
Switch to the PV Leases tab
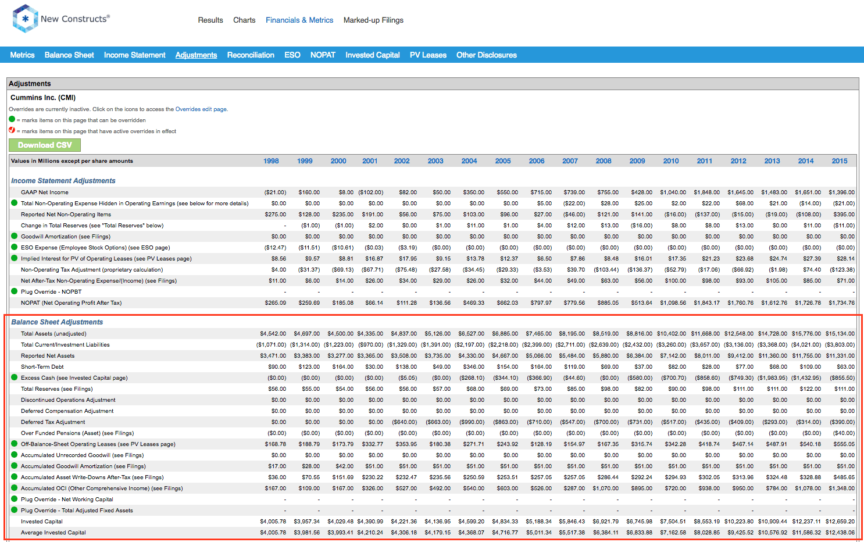[x=428, y=55]
